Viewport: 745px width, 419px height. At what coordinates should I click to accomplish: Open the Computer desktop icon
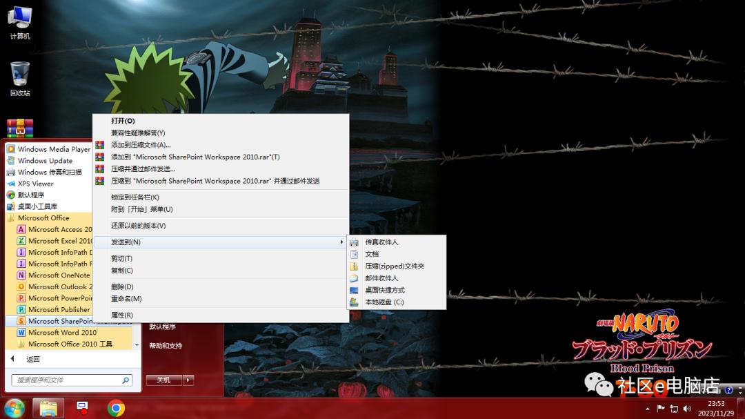point(20,22)
